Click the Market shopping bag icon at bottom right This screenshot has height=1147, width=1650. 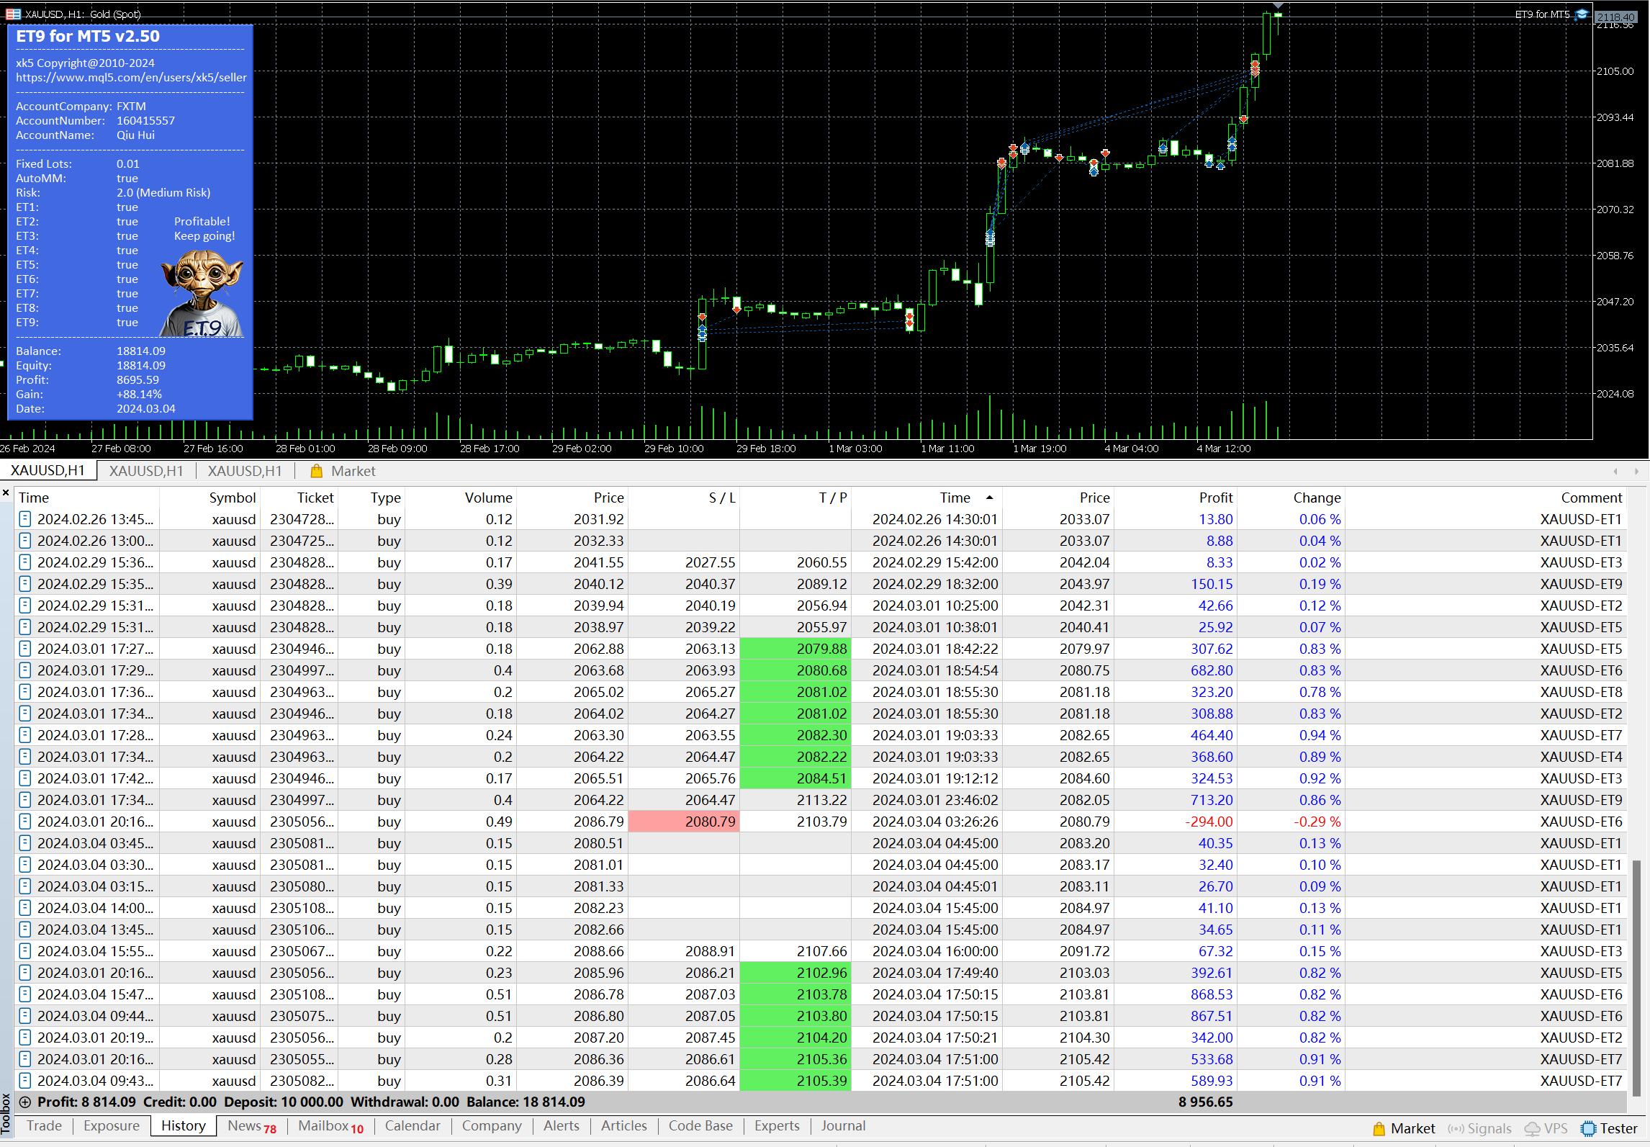[x=1379, y=1128]
